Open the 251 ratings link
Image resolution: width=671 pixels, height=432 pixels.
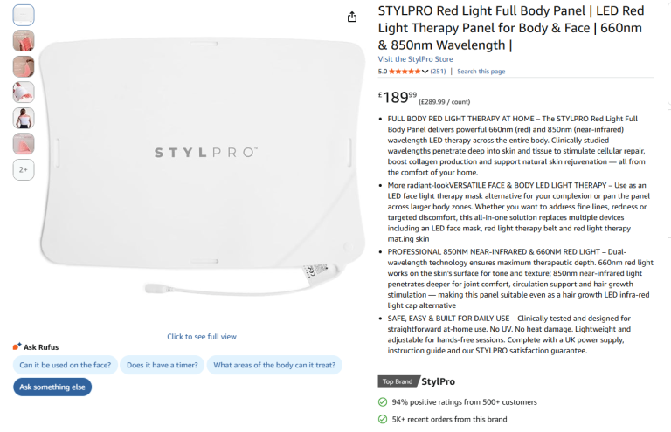pos(438,72)
